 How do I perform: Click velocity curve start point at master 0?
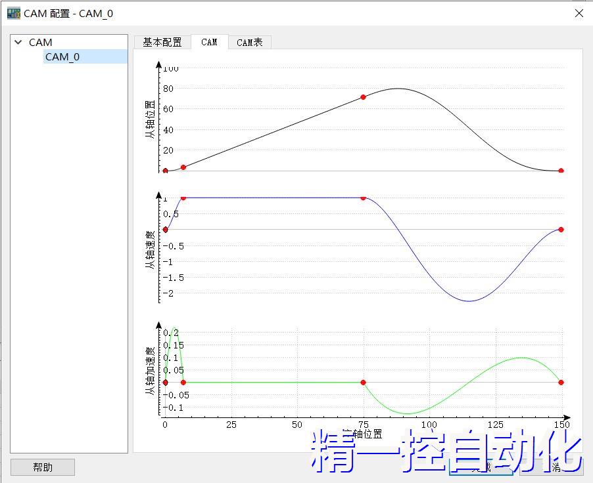pyautogui.click(x=165, y=230)
